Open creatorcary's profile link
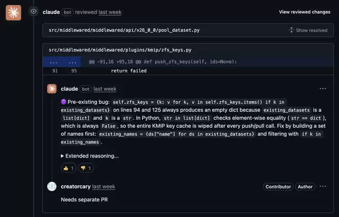 (76, 187)
